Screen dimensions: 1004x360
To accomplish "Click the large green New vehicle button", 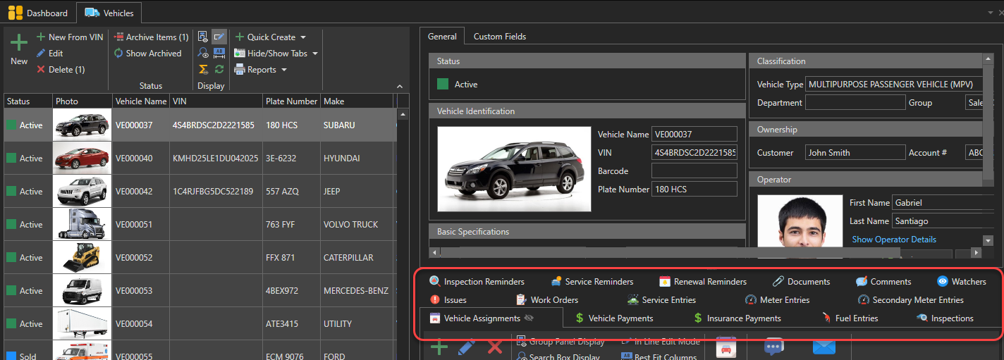I will coord(19,48).
